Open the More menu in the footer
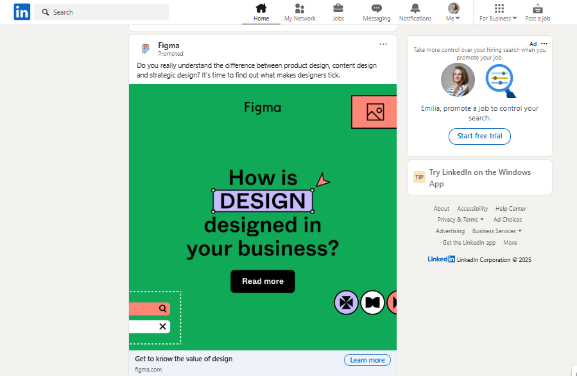Viewport: 577px width, 376px height. click(x=510, y=242)
